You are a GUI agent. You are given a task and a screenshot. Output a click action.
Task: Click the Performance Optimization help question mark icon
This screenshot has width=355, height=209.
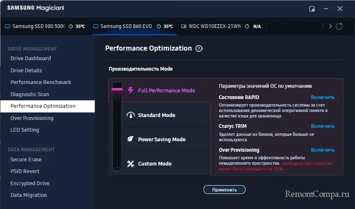(x=199, y=48)
